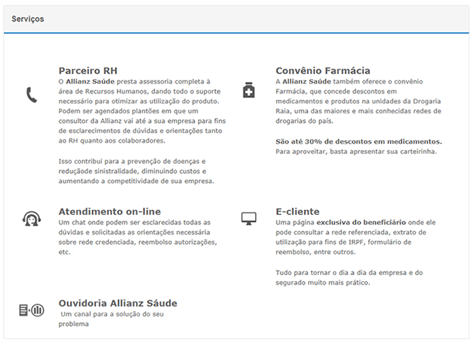472x341 pixels.
Task: Select the Serviços tab header
Action: 28,19
